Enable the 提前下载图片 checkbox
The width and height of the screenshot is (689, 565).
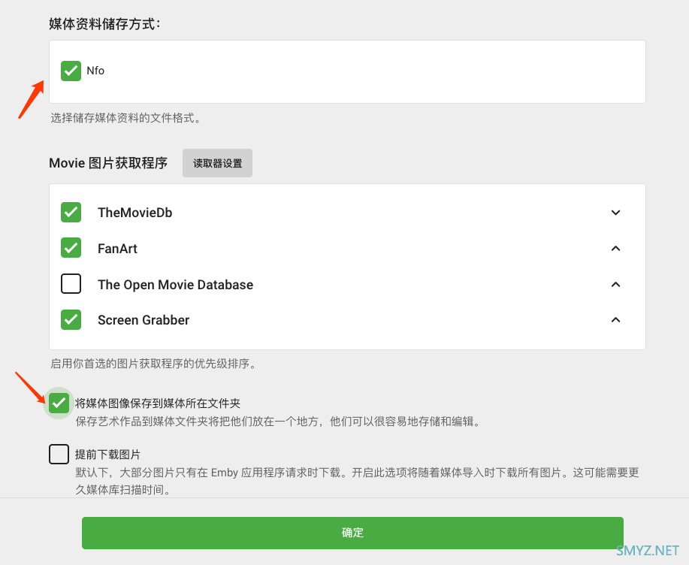[x=59, y=455]
